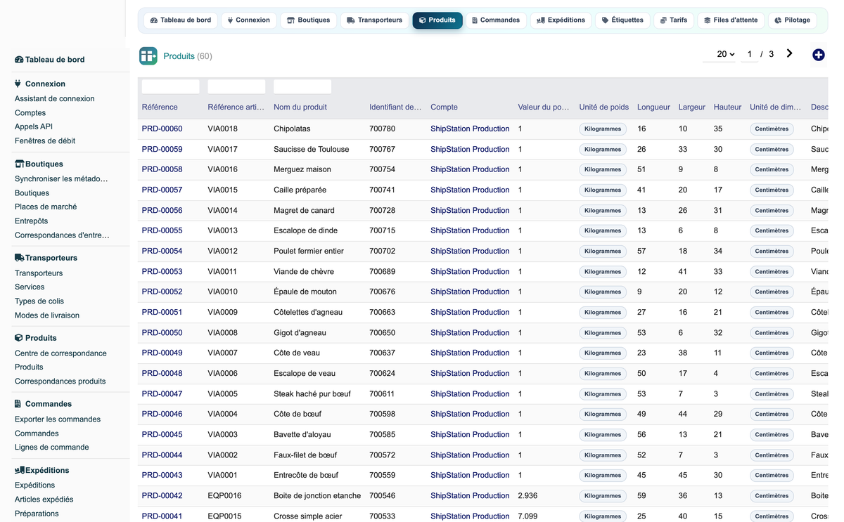Click the Référence filter input field
The image size is (844, 522).
tap(171, 86)
